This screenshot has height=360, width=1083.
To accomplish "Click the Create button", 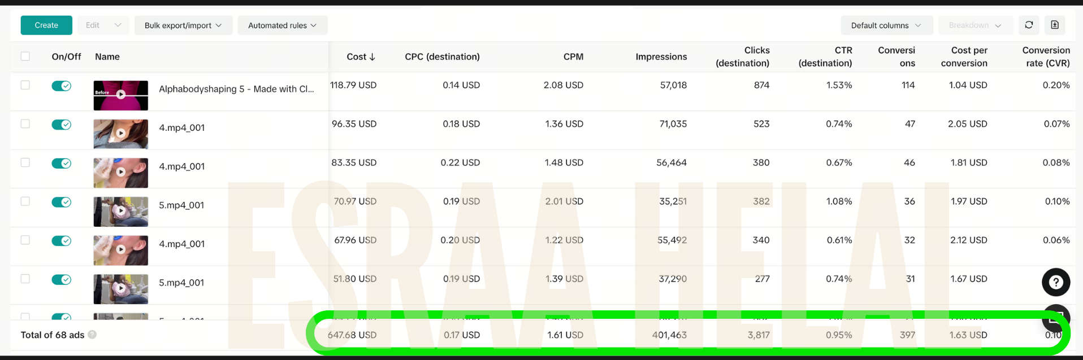I will [x=46, y=25].
